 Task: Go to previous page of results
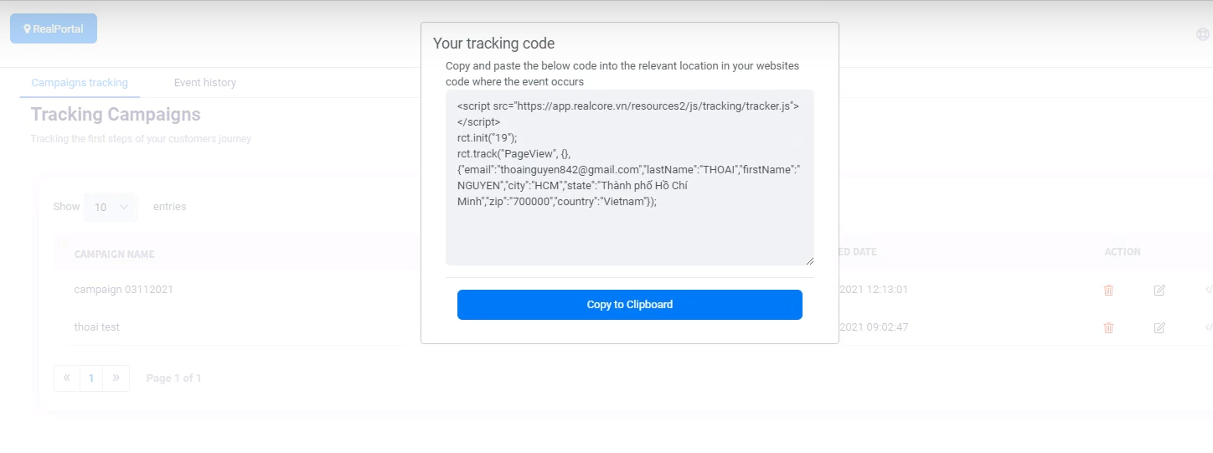point(67,378)
